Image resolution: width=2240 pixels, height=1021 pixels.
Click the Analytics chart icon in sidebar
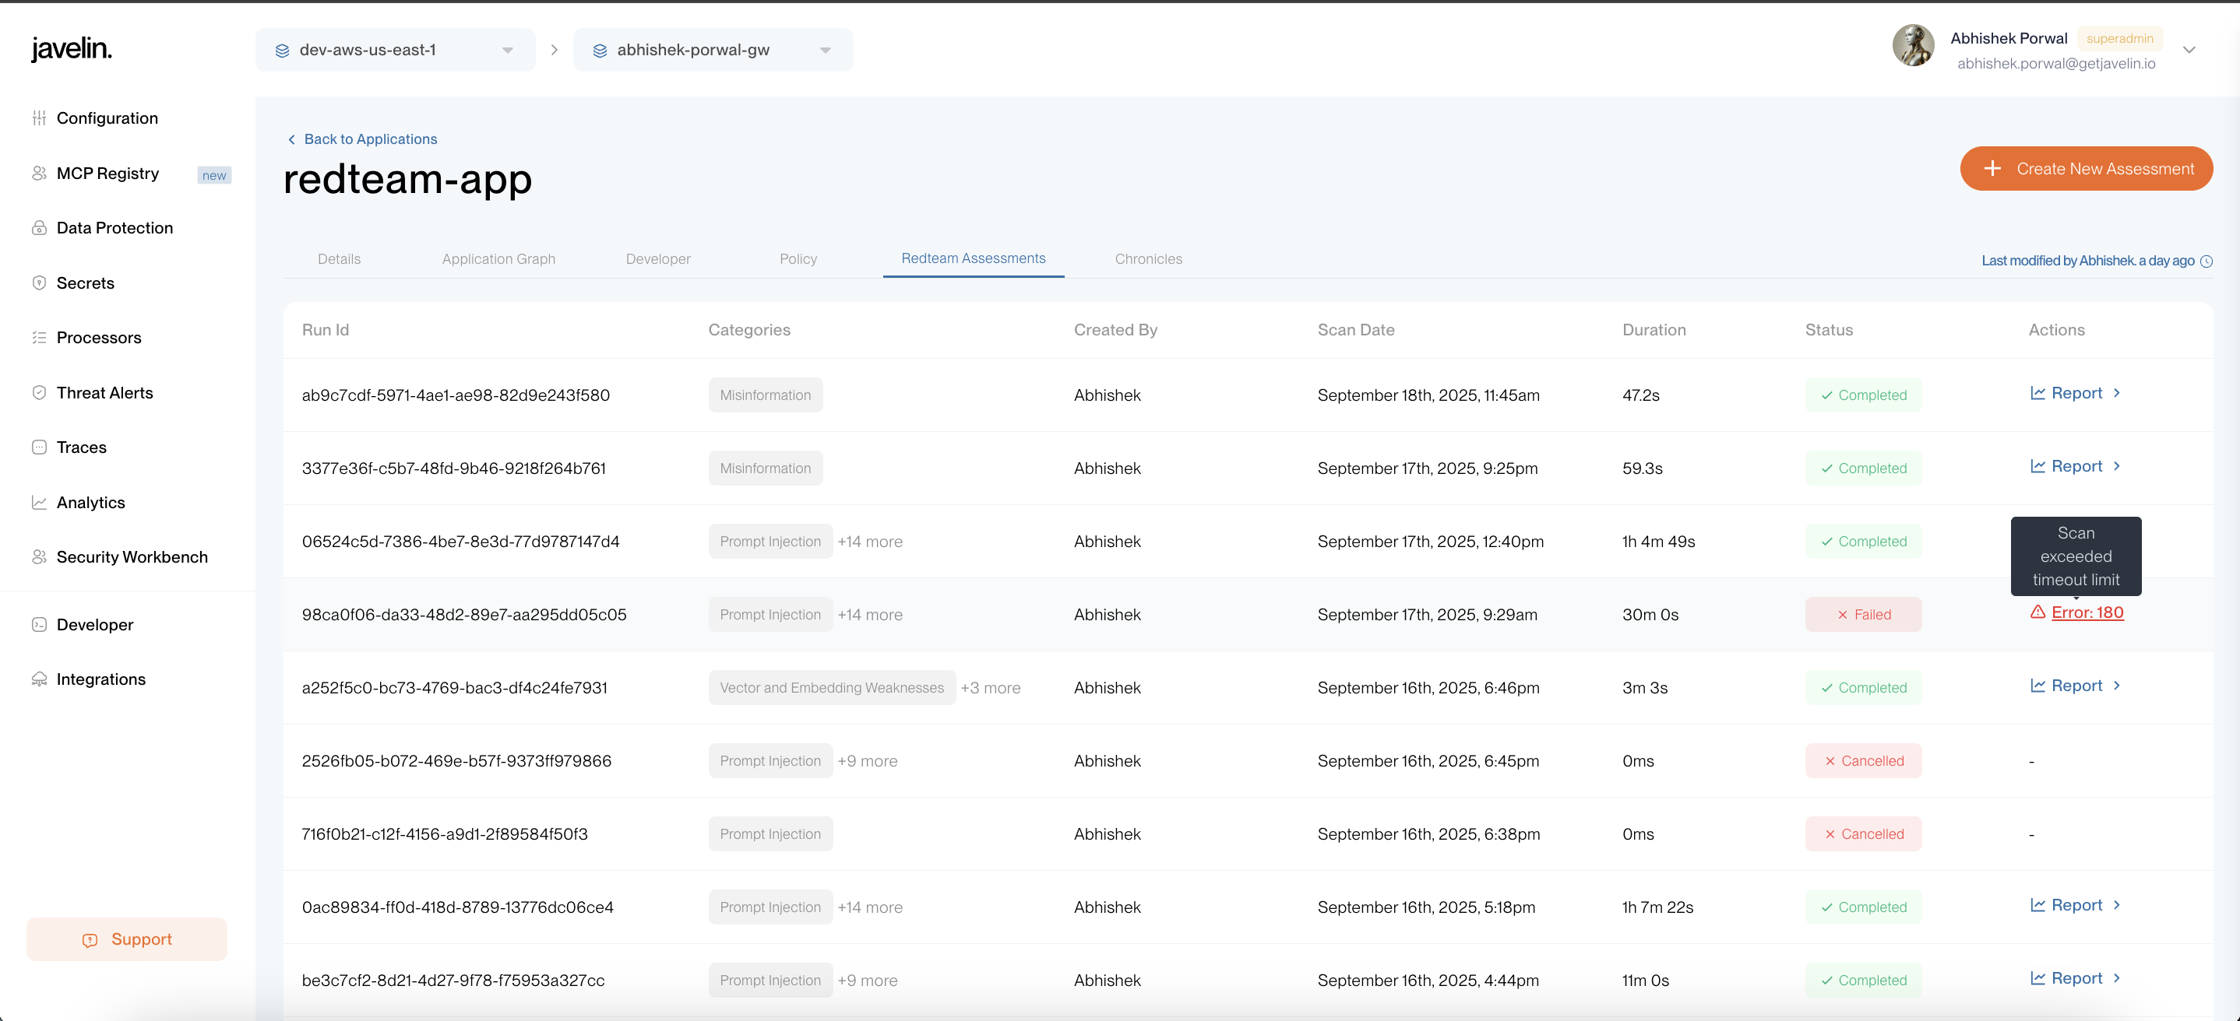tap(39, 502)
